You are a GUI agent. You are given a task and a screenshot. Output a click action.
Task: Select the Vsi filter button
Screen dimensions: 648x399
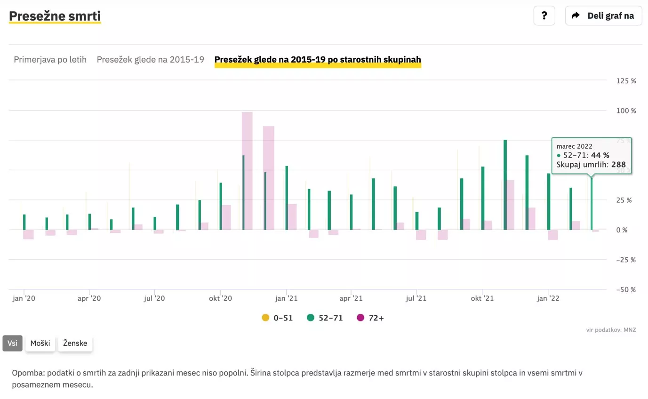point(12,343)
